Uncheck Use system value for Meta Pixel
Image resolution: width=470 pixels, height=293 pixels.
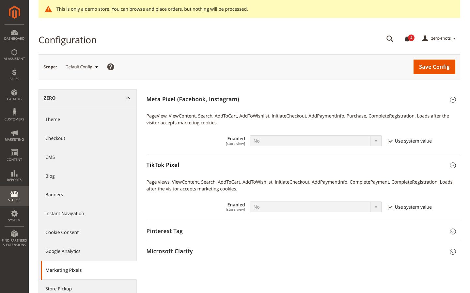click(x=390, y=141)
